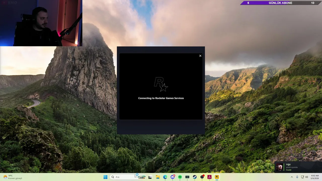Open the Windows Start menu
322x181 pixels.
(x=105, y=177)
